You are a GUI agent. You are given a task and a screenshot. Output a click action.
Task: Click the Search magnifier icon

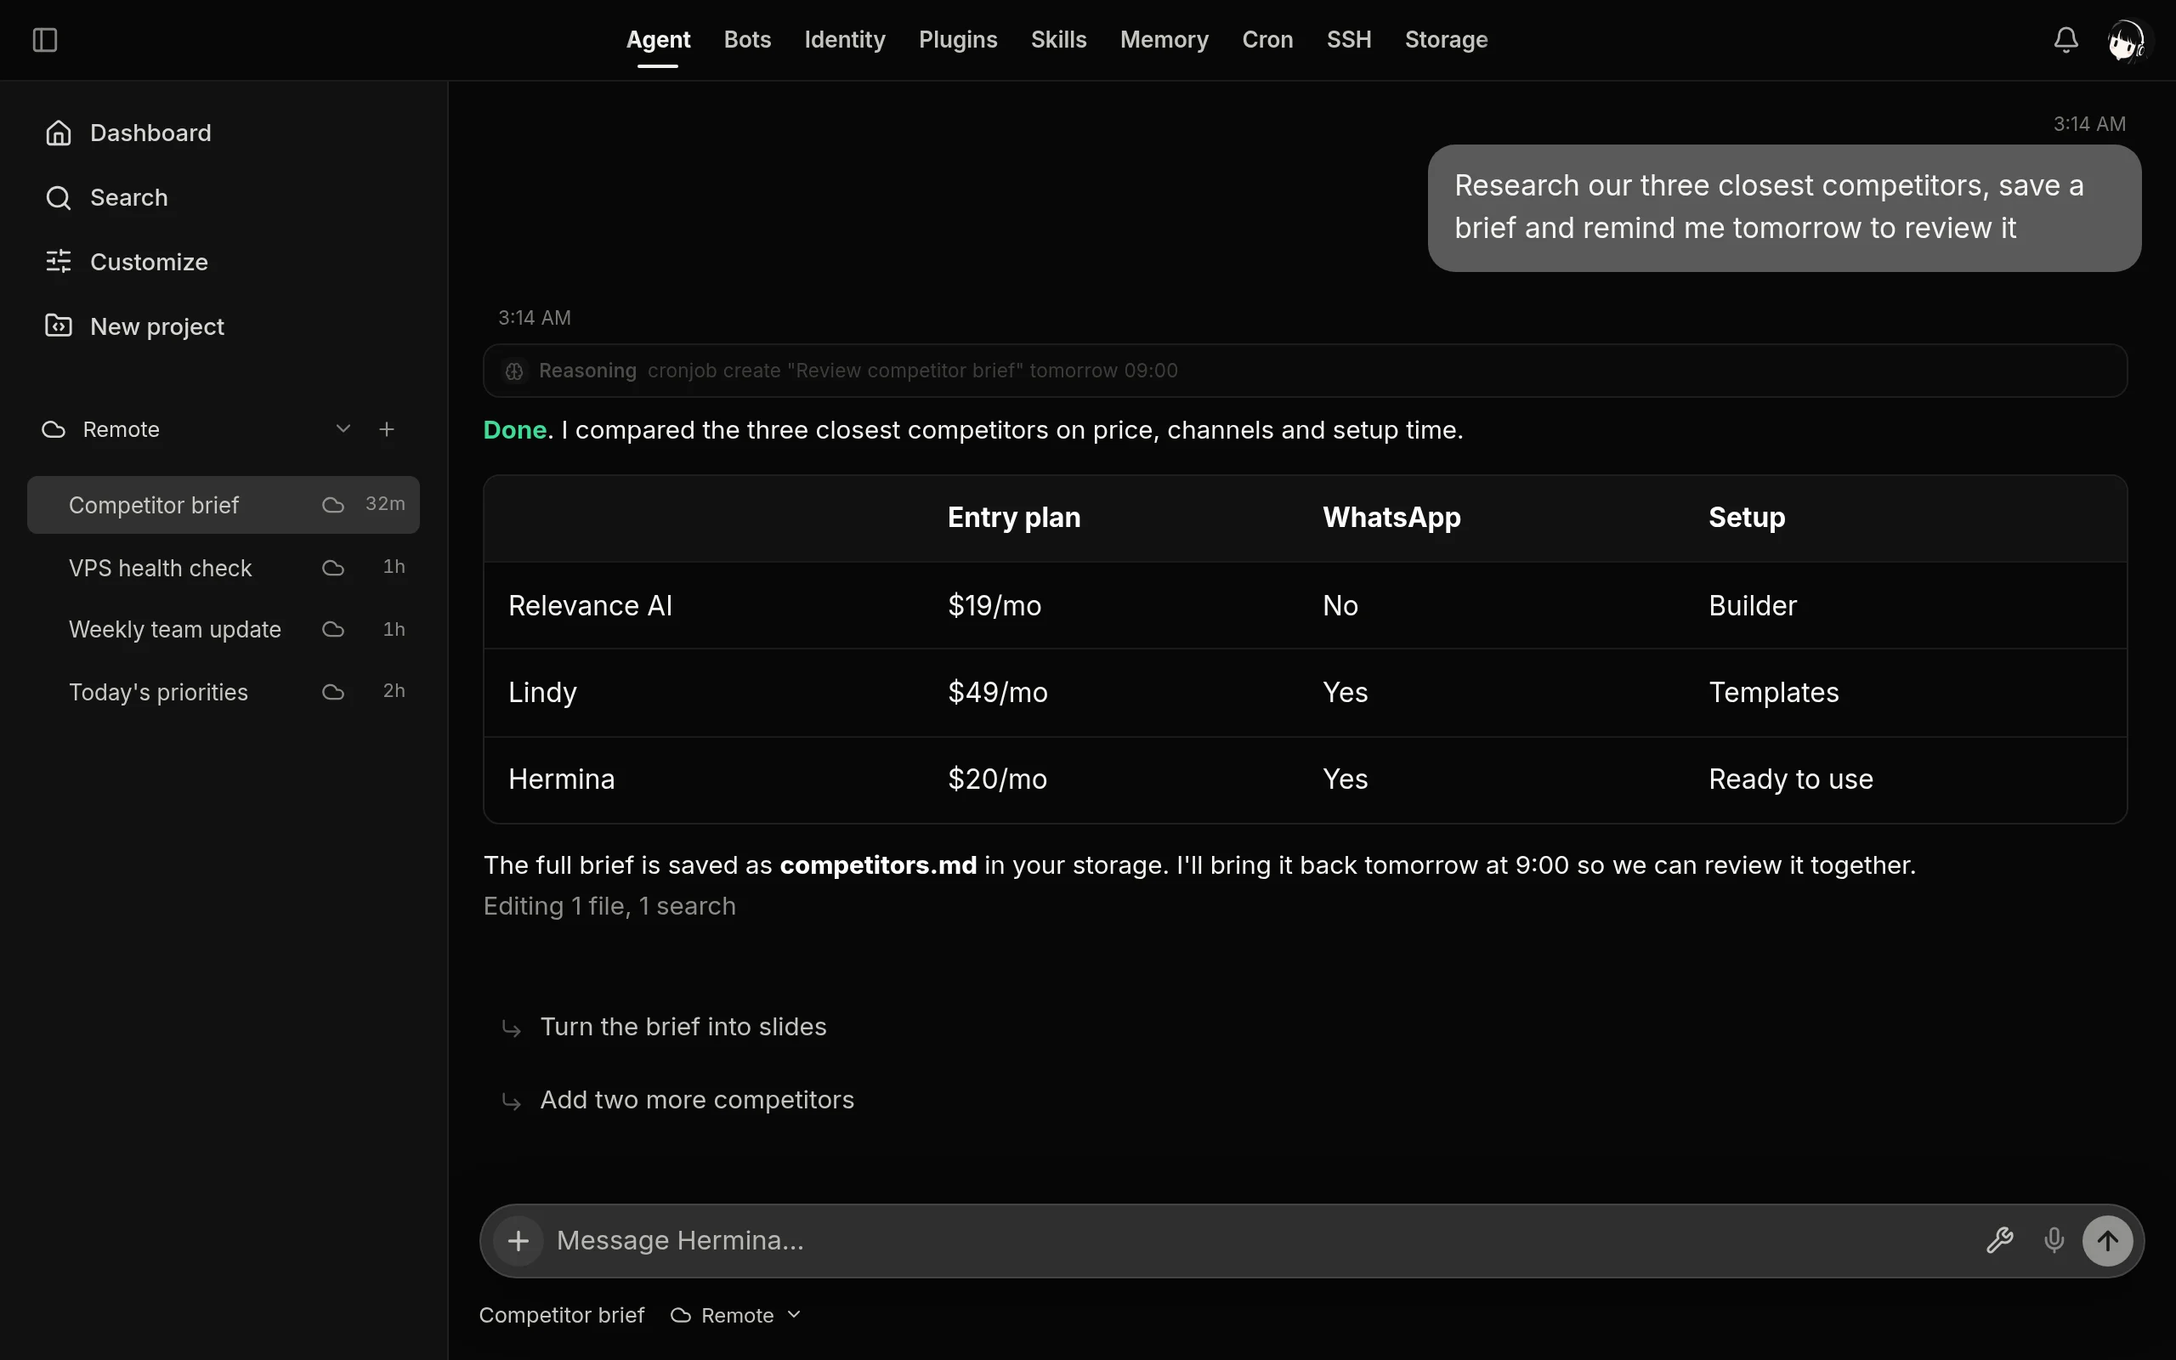coord(59,198)
